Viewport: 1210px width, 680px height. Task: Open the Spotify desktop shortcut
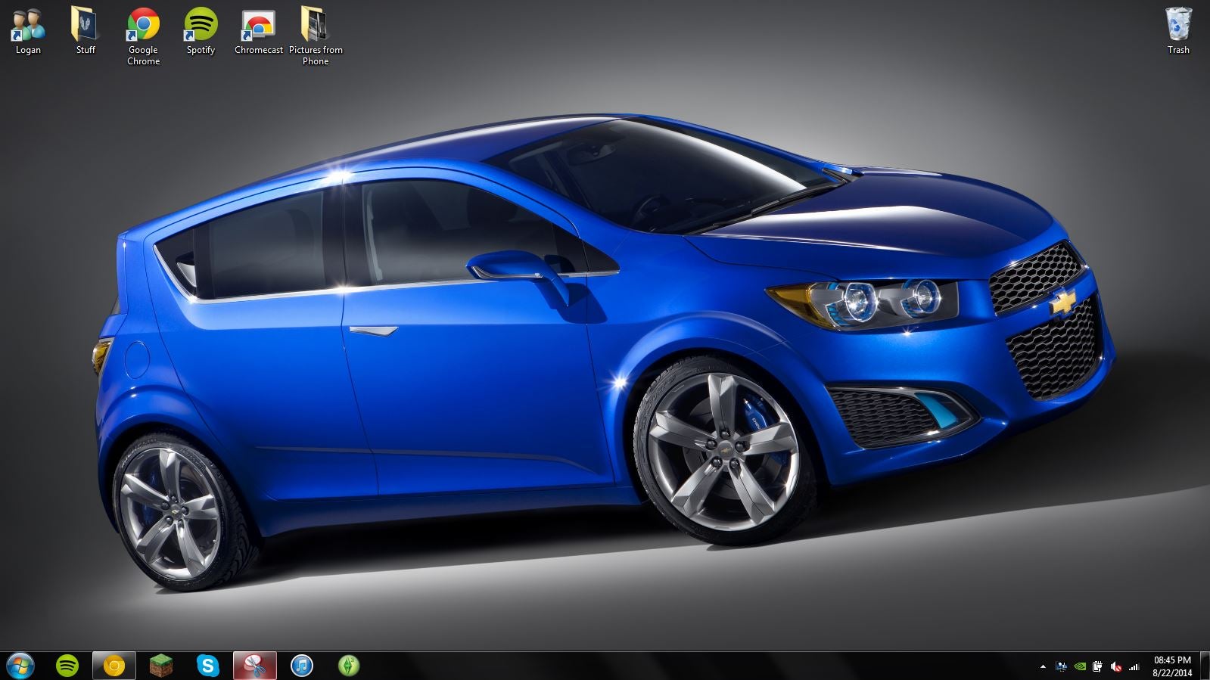[x=201, y=31]
